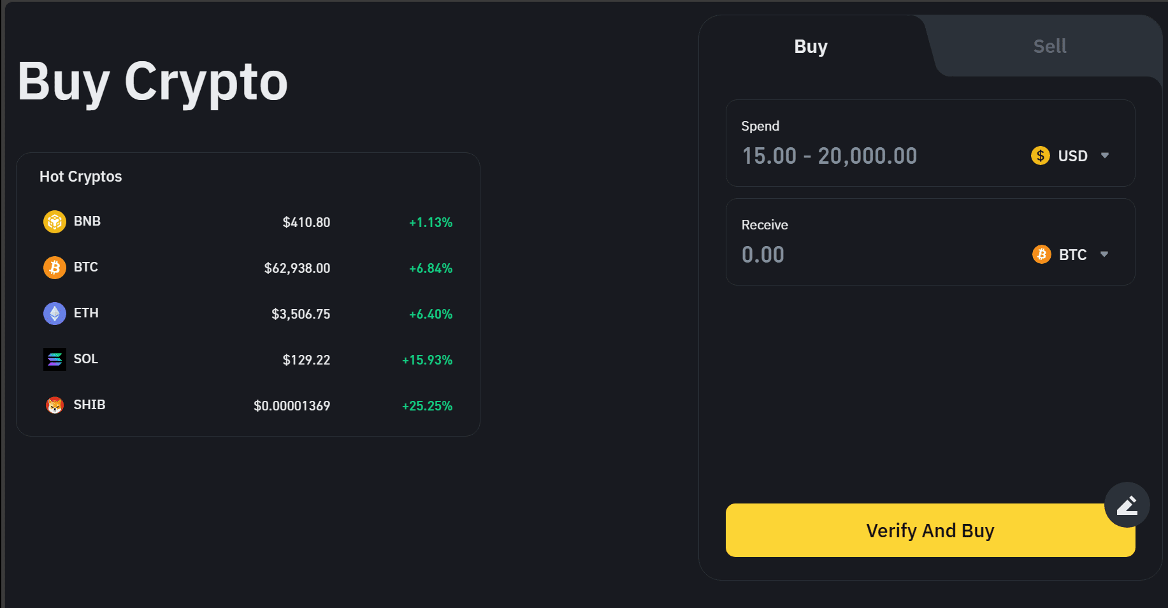Open the USD spend currency selector

1072,156
